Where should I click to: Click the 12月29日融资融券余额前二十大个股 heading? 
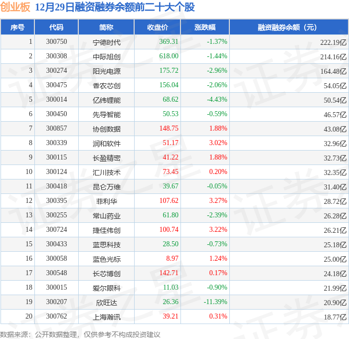(115, 7)
